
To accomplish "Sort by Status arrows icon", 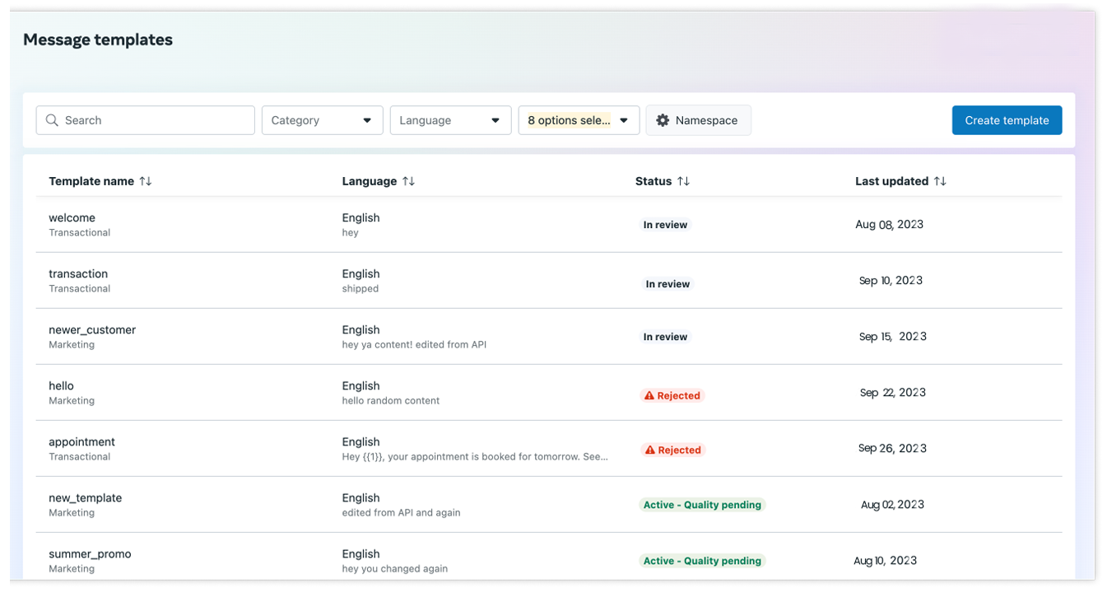I will coord(683,181).
